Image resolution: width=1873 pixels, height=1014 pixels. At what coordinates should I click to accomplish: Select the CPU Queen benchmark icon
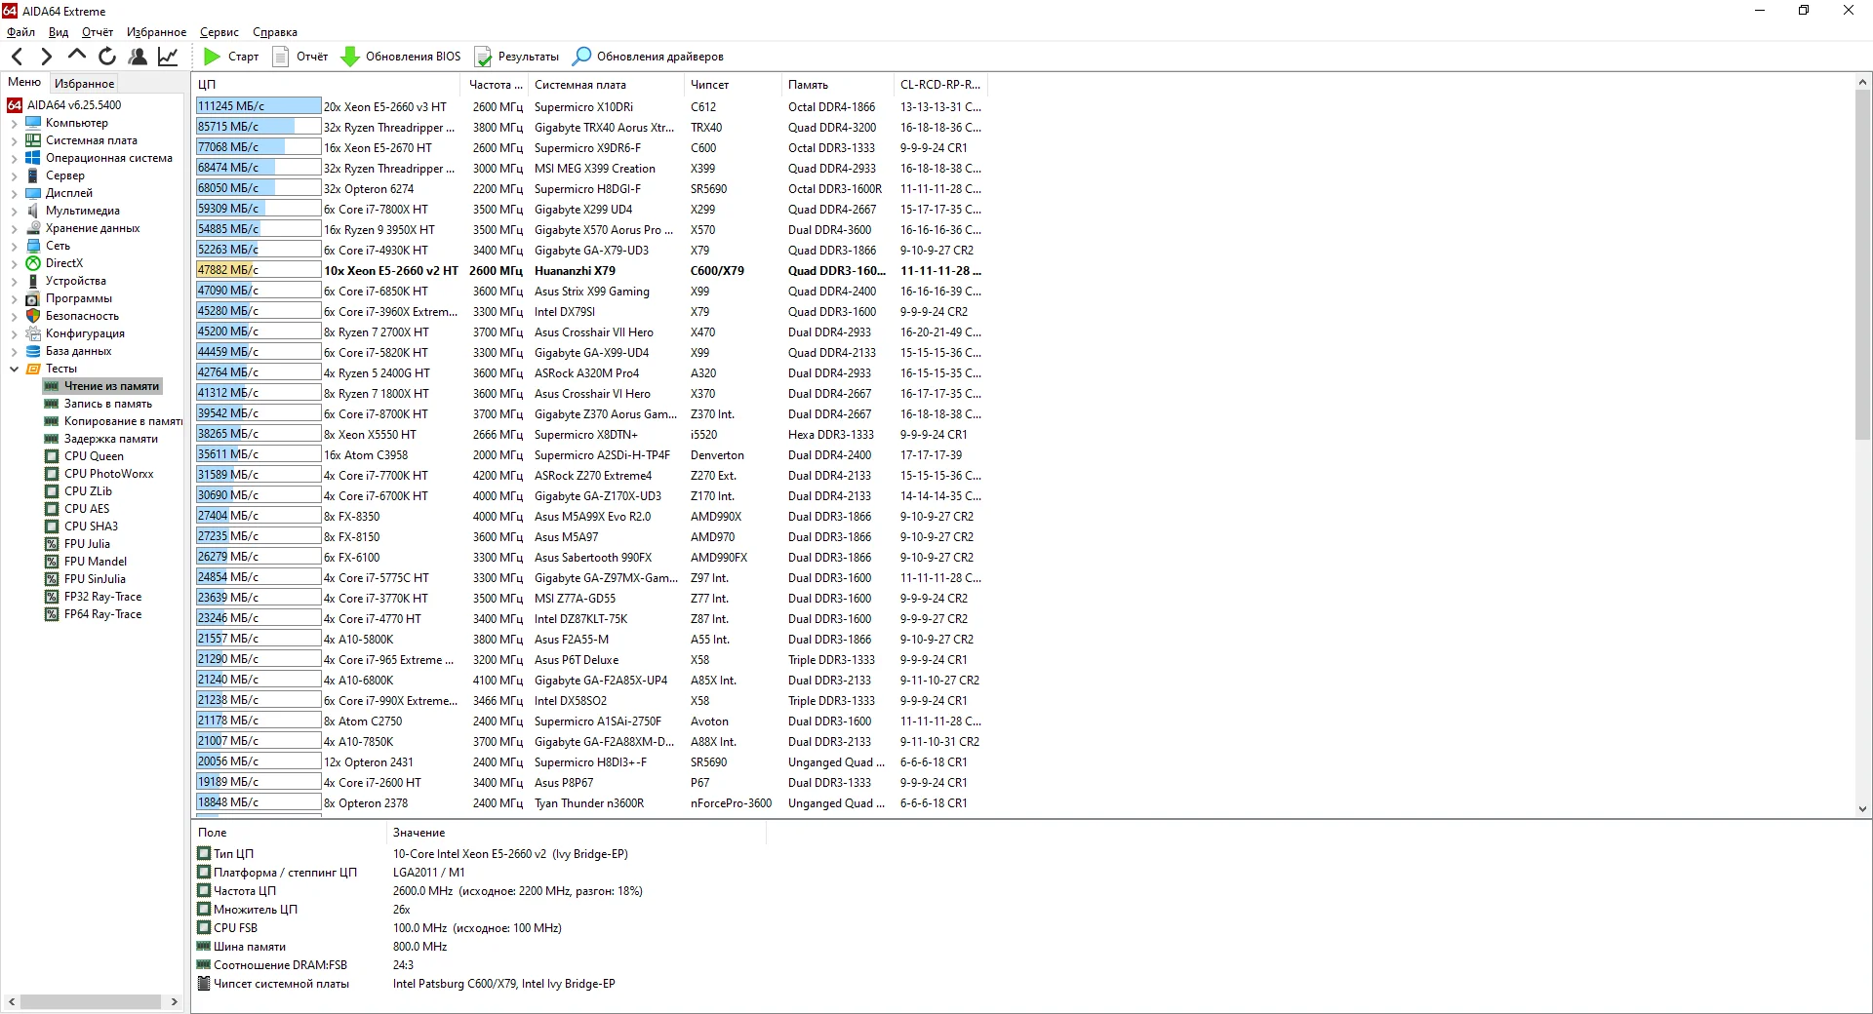(52, 456)
